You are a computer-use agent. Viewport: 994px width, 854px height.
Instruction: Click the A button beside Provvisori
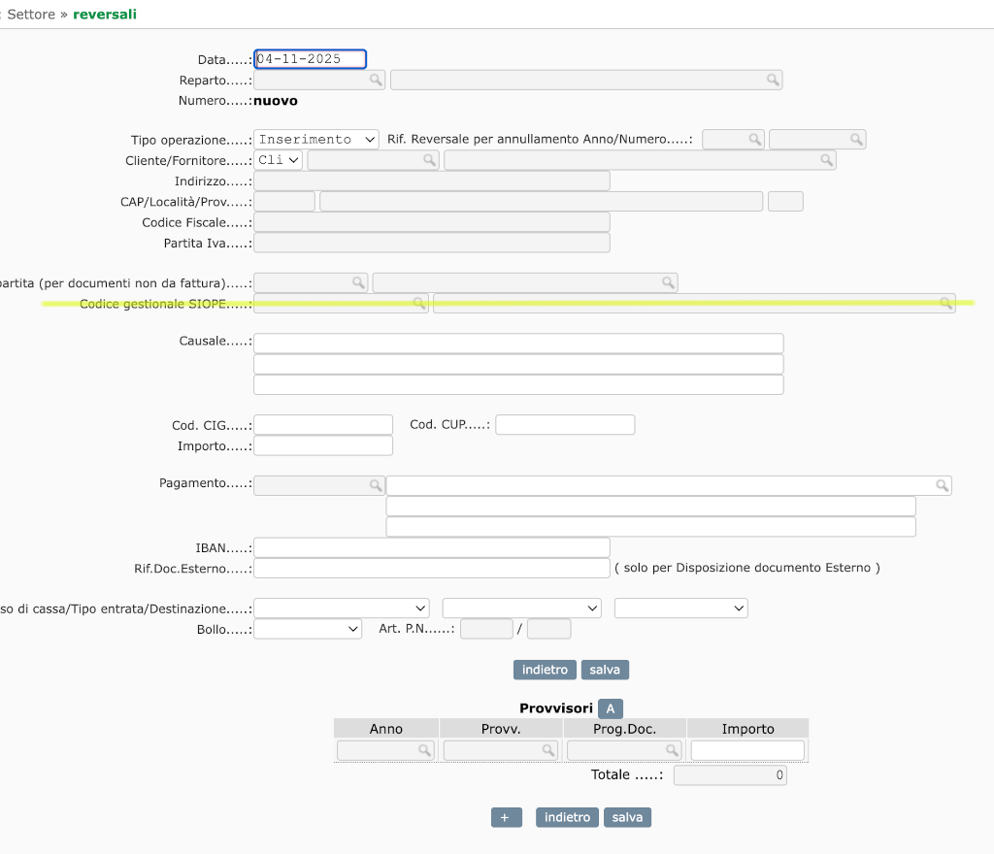(610, 708)
